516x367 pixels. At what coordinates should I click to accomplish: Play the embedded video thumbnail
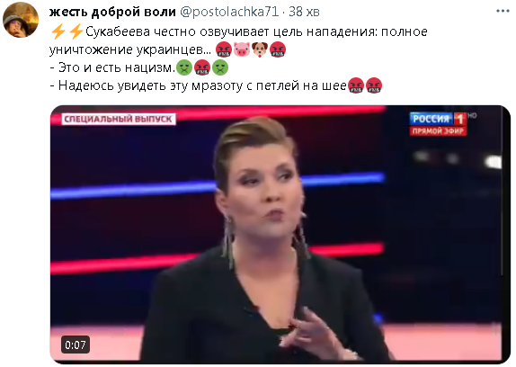click(x=280, y=235)
